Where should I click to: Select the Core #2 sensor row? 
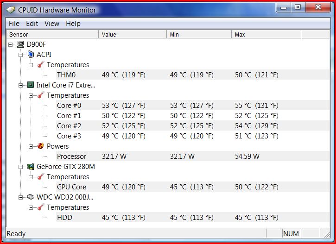click(193, 125)
